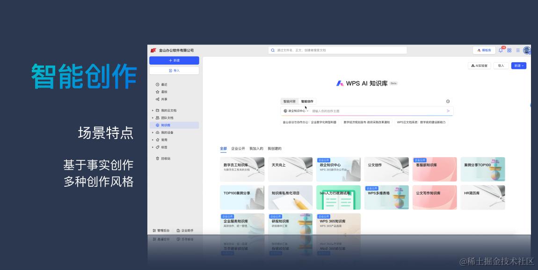Open the 星标 starred items
The width and height of the screenshot is (538, 270).
[161, 92]
